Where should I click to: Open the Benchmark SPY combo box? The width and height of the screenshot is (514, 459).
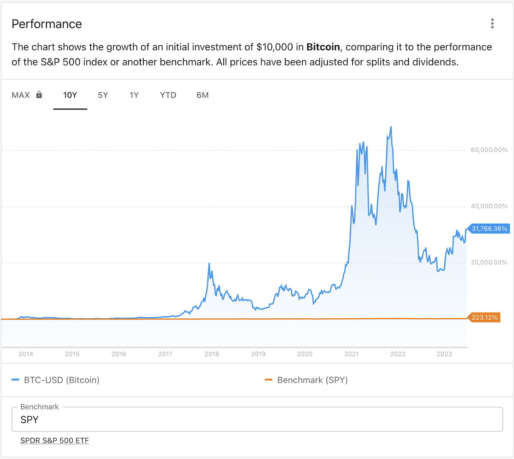click(257, 419)
